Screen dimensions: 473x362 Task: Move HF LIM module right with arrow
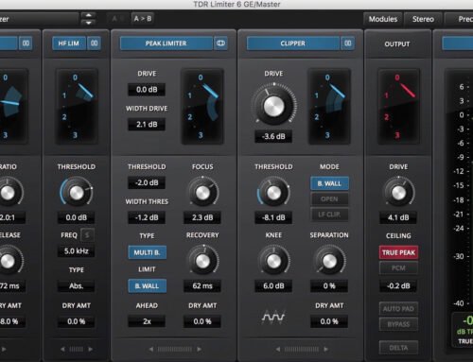91,349
